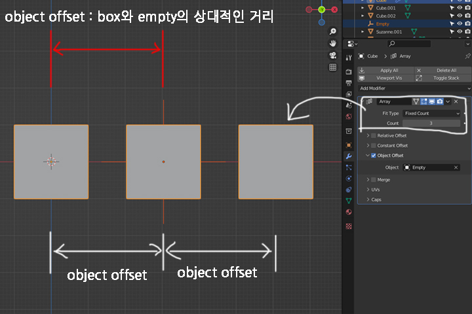The image size is (472, 314).
Task: Open the Object Constraints properties tab icon
Action: [x=349, y=190]
